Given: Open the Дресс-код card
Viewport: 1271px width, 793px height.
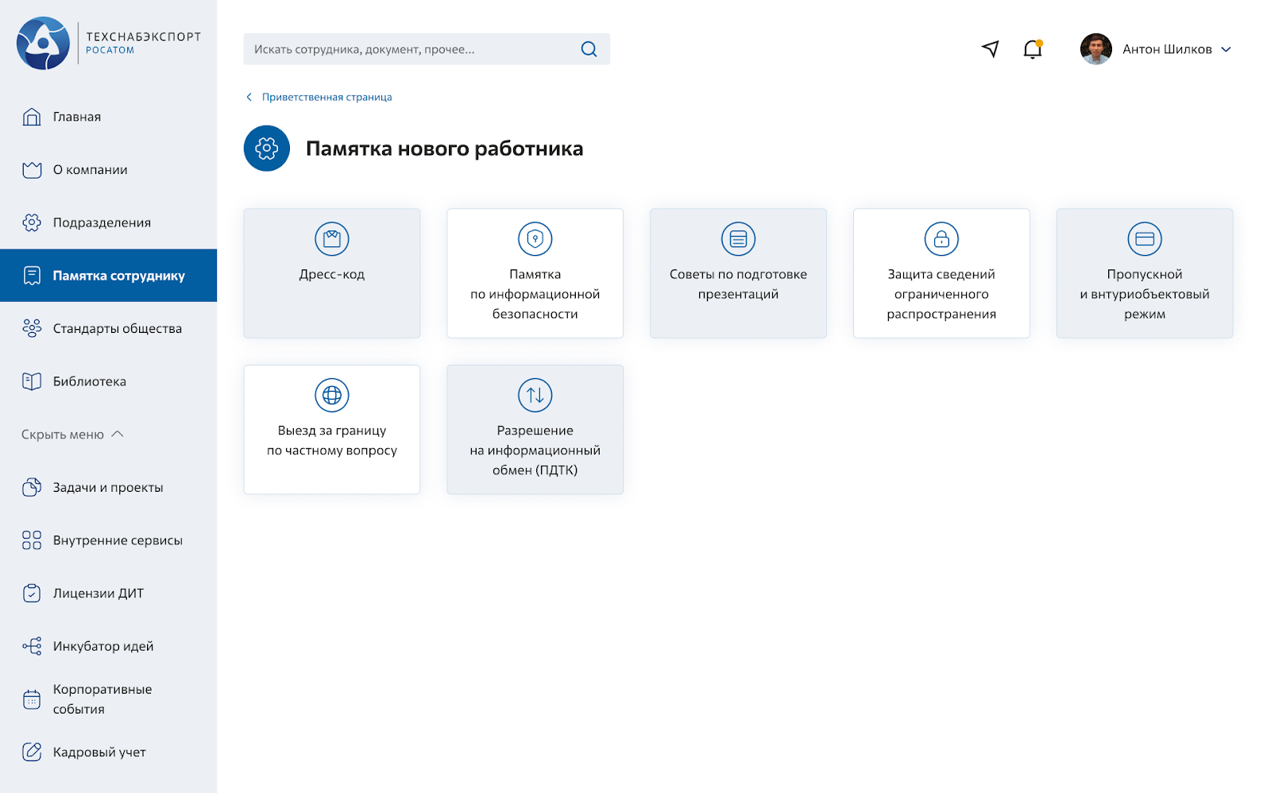Looking at the screenshot, I should click(331, 273).
